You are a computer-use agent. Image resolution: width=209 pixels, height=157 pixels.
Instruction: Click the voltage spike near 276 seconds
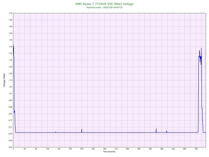pyautogui.click(x=82, y=131)
